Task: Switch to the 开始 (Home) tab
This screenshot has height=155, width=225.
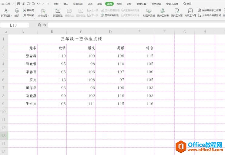Action: pos(56,4)
